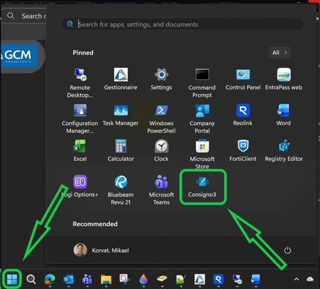Open Windows PowerShell from pinned apps
The height and width of the screenshot is (289, 320).
[161, 118]
